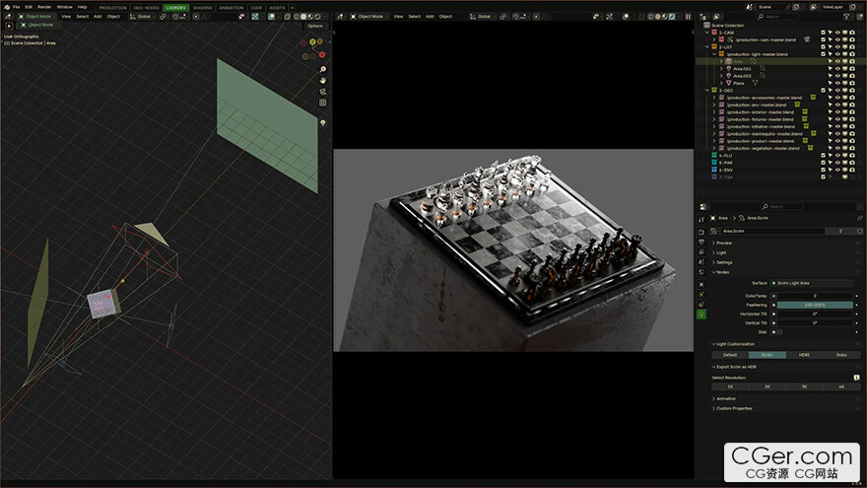Image resolution: width=867 pixels, height=488 pixels.
Task: Open the Output properties tab icon
Action: click(701, 242)
